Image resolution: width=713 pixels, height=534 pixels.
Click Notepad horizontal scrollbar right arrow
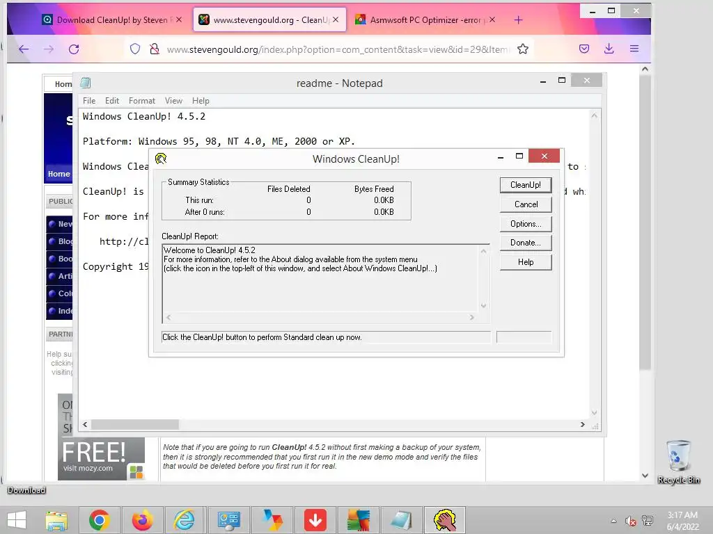click(x=583, y=425)
